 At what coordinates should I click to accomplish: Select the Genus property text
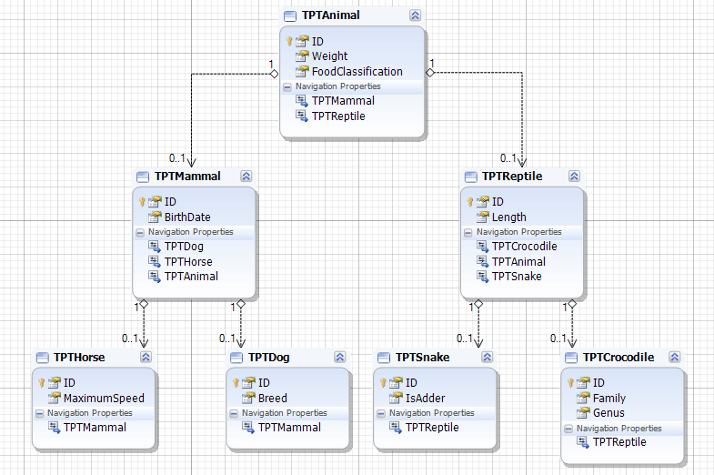[x=608, y=412]
